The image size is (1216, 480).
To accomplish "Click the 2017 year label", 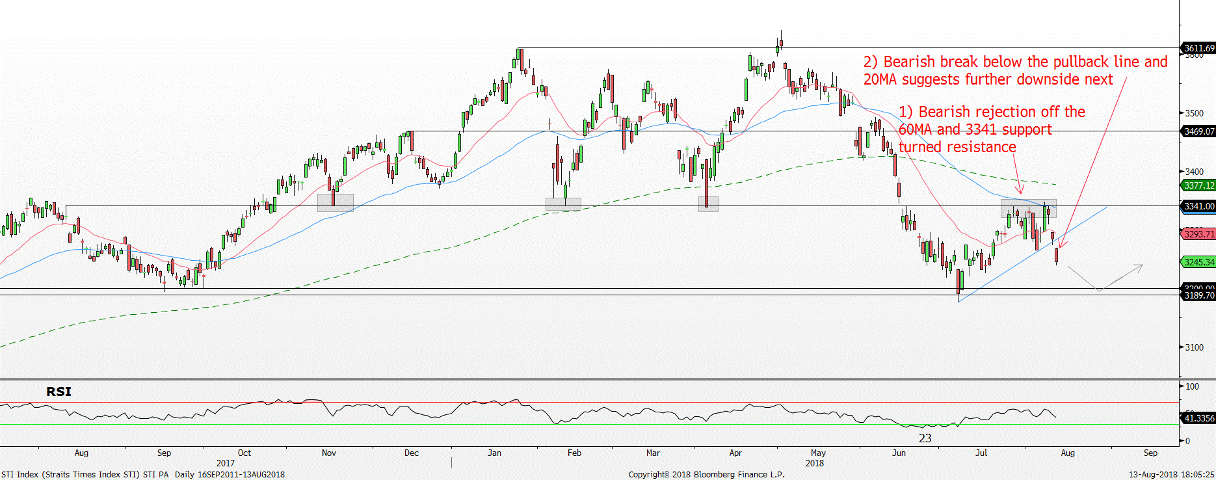I will click(226, 463).
